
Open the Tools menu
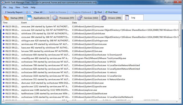pyautogui.click(x=25, y=7)
